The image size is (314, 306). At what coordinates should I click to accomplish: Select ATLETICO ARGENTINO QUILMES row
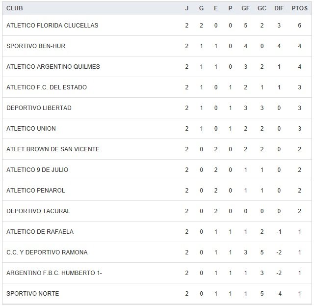[53, 67]
